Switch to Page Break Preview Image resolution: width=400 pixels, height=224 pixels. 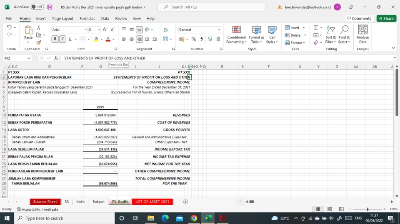click(341, 209)
